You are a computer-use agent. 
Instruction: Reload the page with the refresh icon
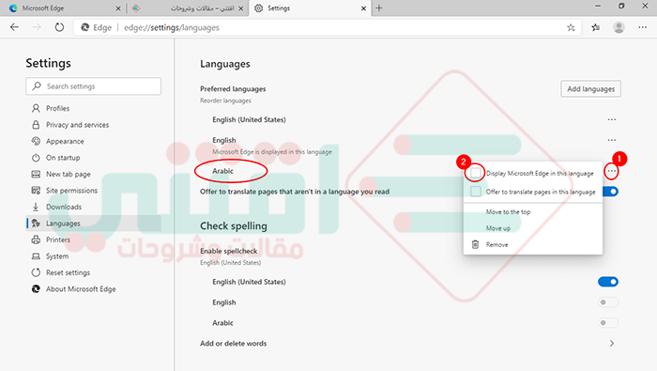pyautogui.click(x=59, y=27)
